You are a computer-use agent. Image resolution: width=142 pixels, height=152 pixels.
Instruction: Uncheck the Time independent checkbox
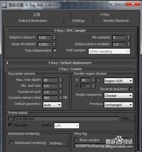pyautogui.click(x=55, y=50)
